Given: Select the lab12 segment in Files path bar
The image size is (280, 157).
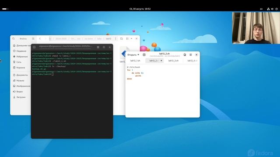Looking at the screenshot, I should pos(108,39).
